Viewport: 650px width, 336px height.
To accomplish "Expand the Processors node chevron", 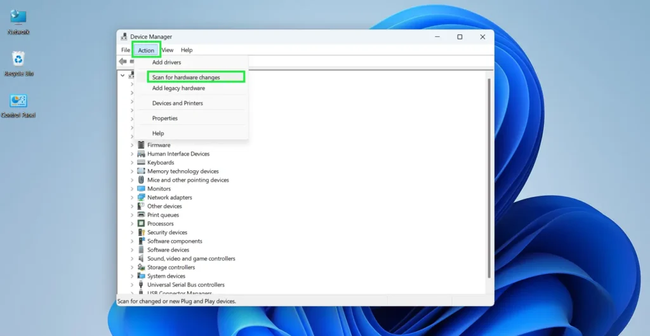I will tap(132, 224).
